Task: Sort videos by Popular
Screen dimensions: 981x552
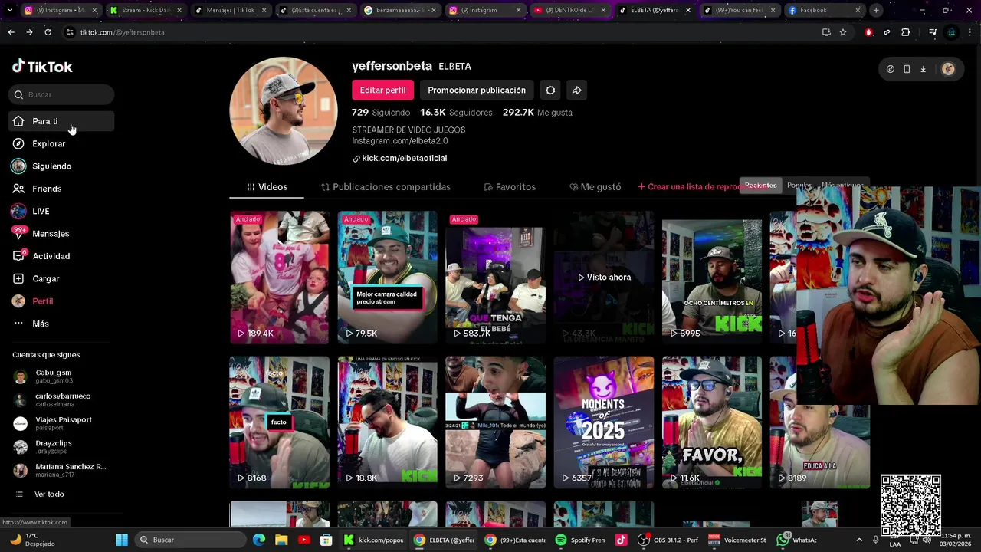Action: 799,186
